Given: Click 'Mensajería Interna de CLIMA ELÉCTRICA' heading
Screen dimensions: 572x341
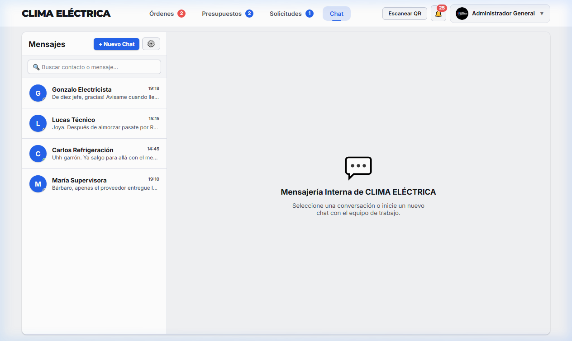Looking at the screenshot, I should [x=358, y=192].
